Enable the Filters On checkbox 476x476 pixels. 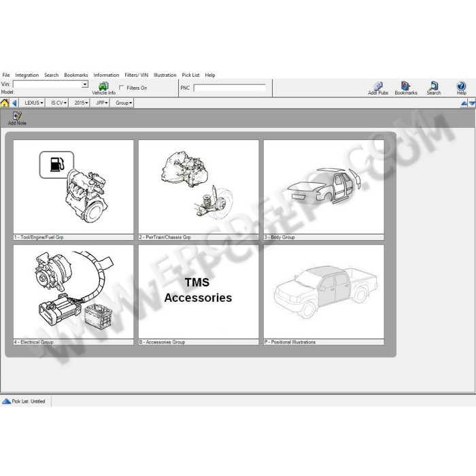tap(122, 88)
